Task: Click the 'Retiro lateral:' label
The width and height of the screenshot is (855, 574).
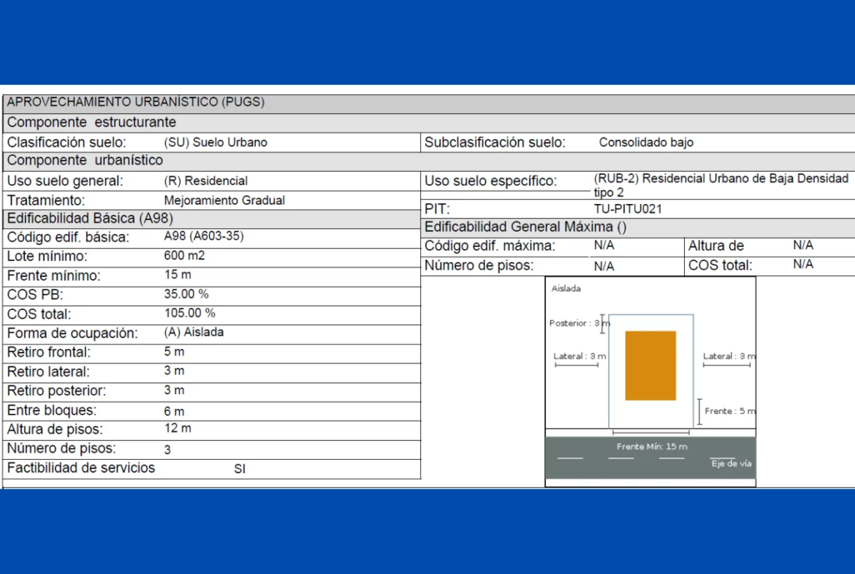Action: [48, 372]
